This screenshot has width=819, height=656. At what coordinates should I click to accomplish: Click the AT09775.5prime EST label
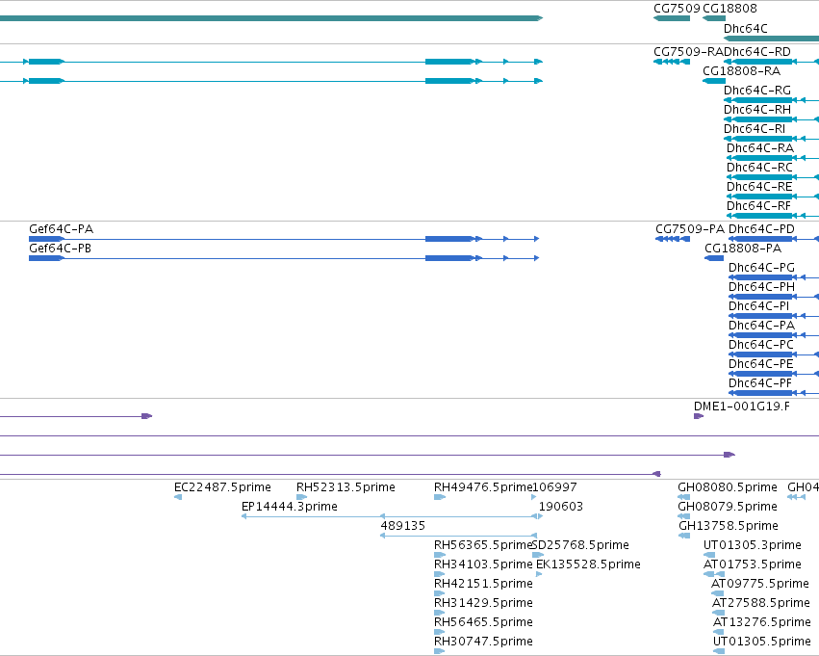[760, 584]
